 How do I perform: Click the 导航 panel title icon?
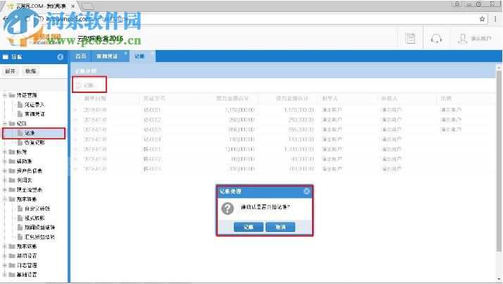[x=5, y=57]
